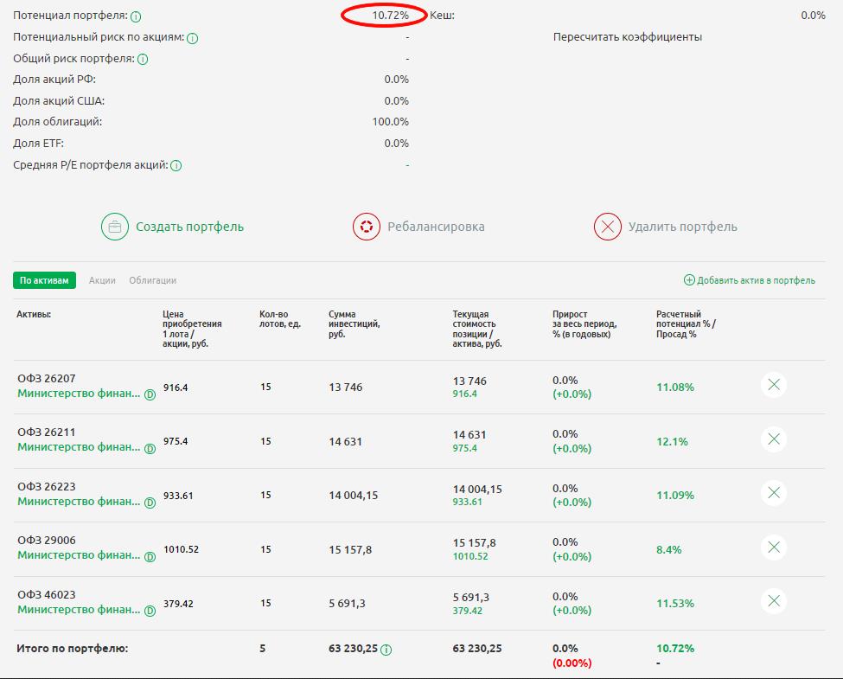Delete the ОФЗ 26211 row

coord(774,440)
